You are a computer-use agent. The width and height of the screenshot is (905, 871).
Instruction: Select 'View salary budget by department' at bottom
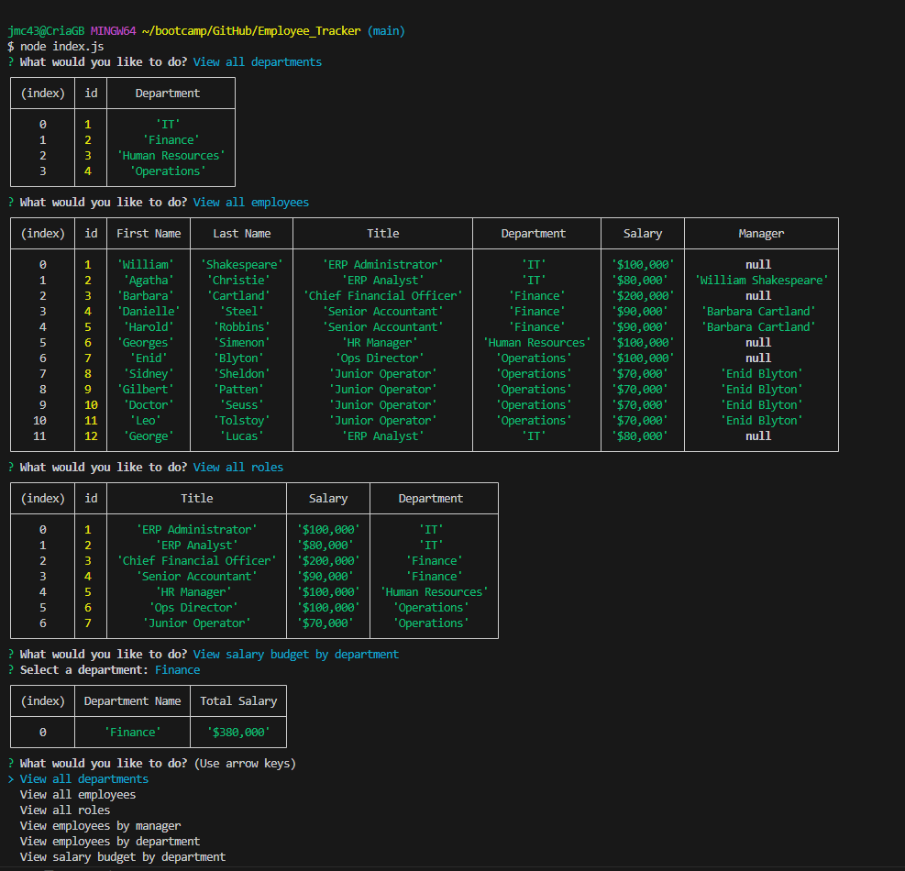tap(122, 856)
